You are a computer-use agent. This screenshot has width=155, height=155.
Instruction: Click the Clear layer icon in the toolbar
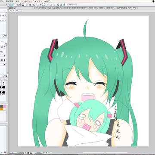(x=34, y=5)
